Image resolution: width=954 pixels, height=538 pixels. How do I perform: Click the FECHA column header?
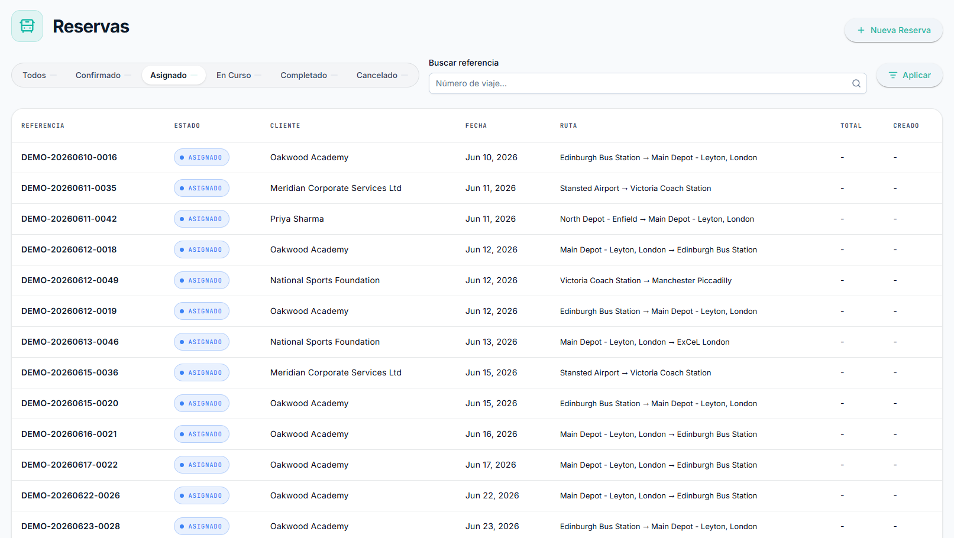click(x=476, y=125)
